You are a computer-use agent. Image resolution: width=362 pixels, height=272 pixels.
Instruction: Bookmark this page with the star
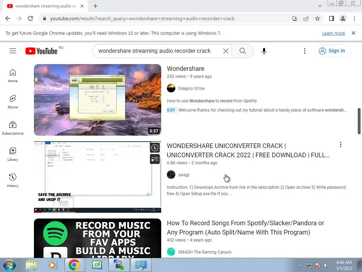317,18
